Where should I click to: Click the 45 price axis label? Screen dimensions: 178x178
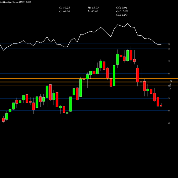click(x=169, y=111)
